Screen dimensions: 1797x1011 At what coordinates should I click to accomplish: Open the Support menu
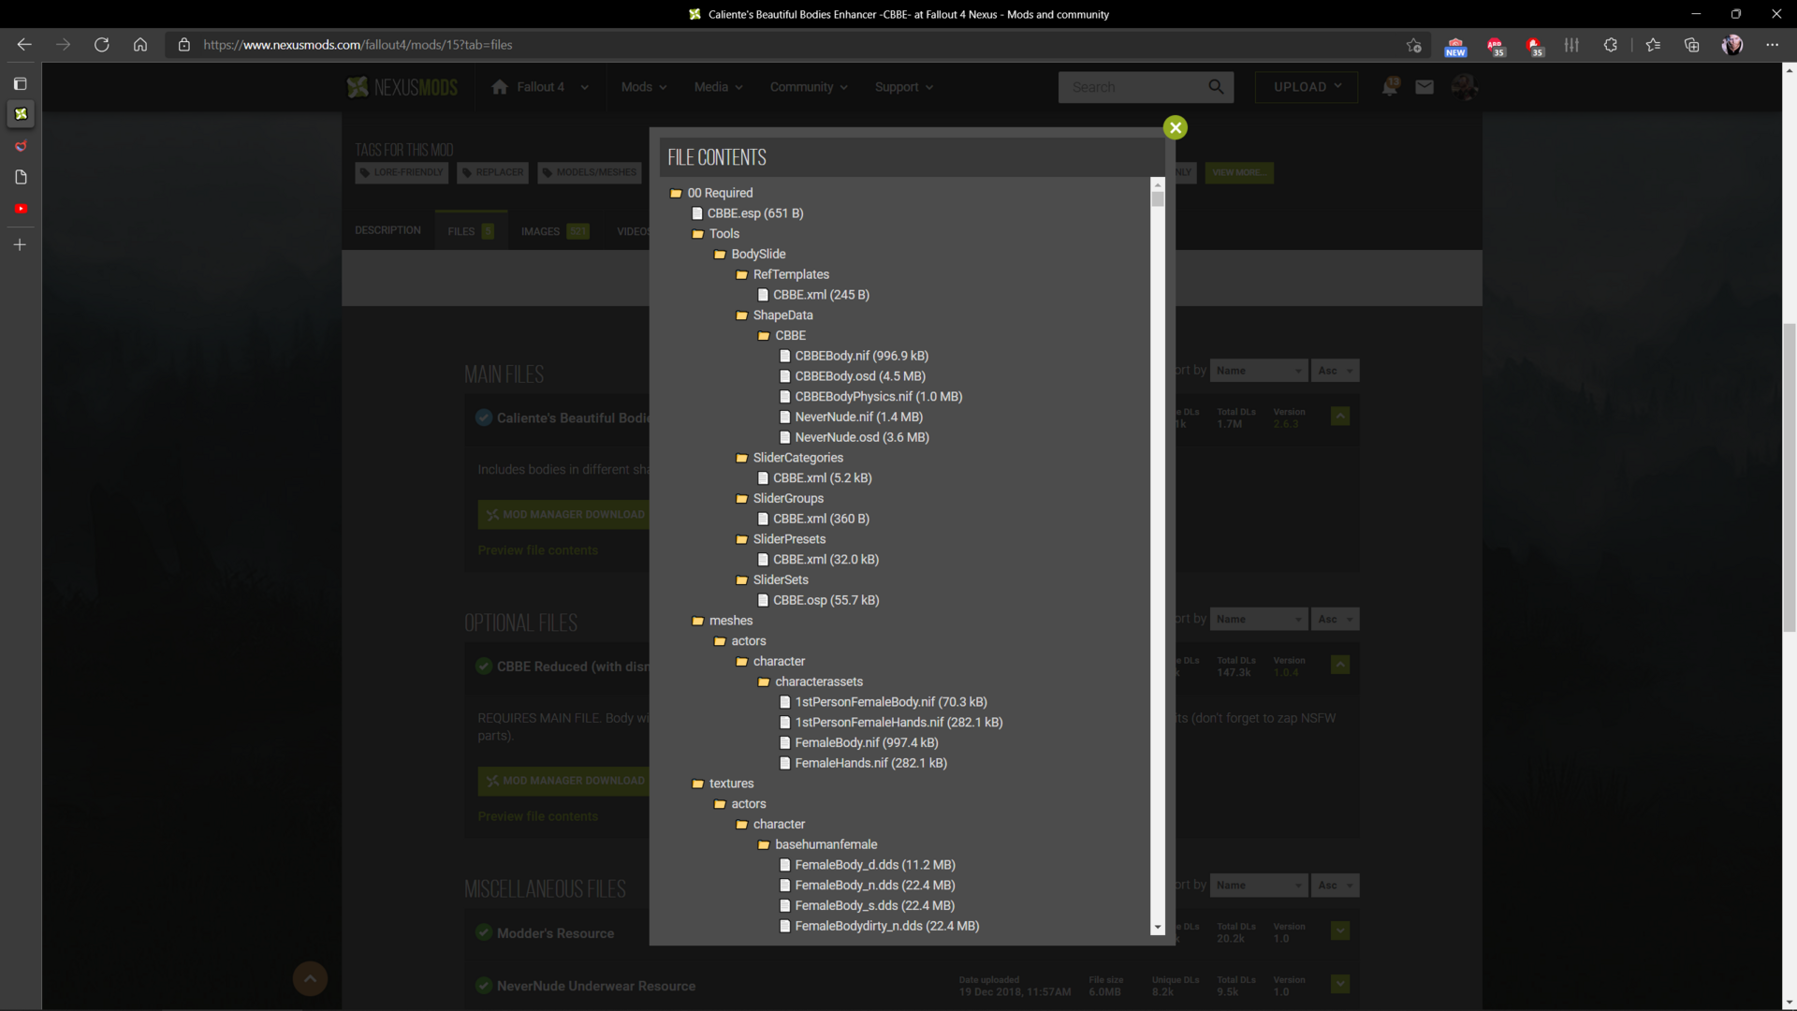point(904,87)
